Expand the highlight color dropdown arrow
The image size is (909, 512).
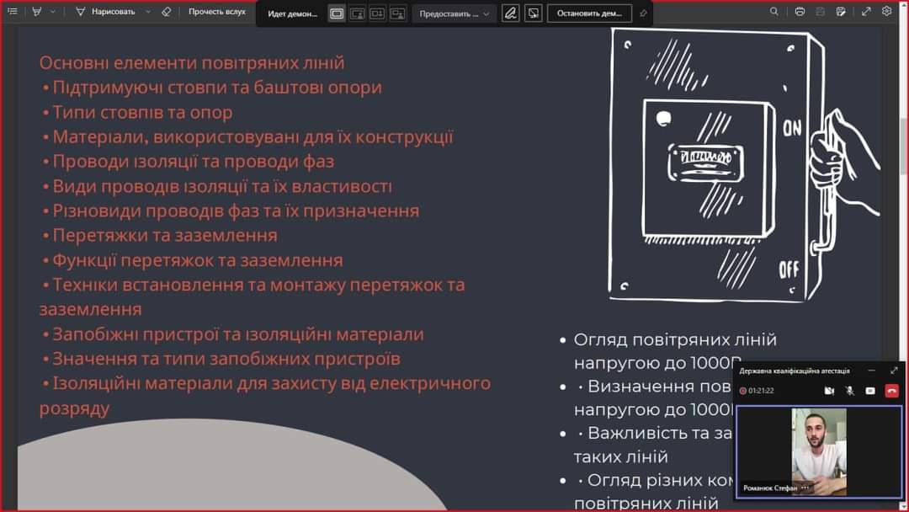point(53,12)
